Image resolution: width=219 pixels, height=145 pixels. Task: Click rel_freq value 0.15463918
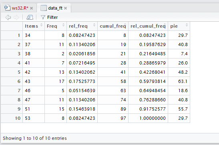click(x=82, y=109)
